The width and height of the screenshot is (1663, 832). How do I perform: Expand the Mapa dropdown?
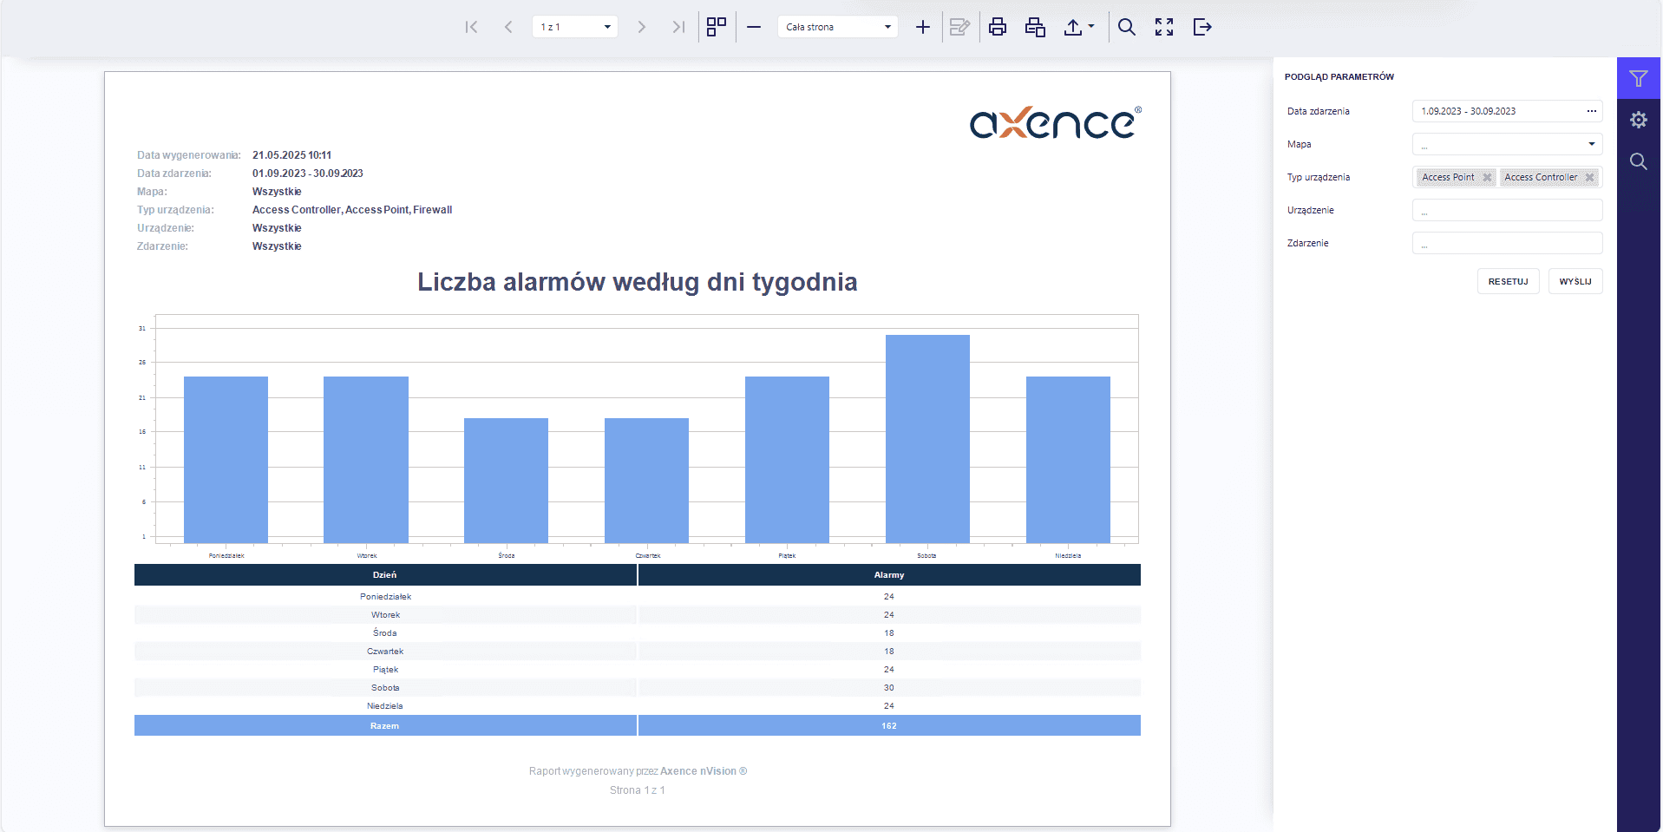click(1507, 144)
